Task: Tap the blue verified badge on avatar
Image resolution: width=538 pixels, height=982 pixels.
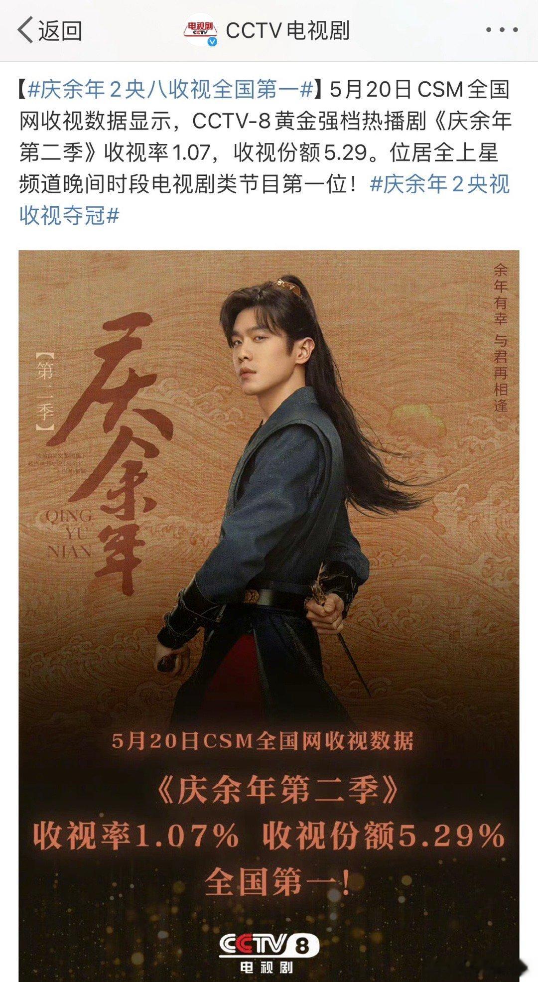Action: [x=212, y=42]
